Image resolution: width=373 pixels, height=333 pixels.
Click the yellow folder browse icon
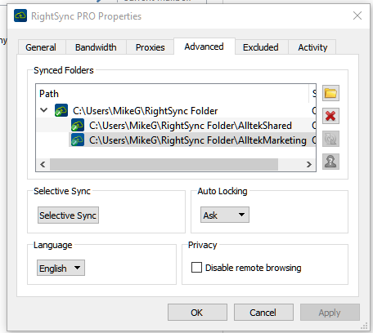pos(330,93)
